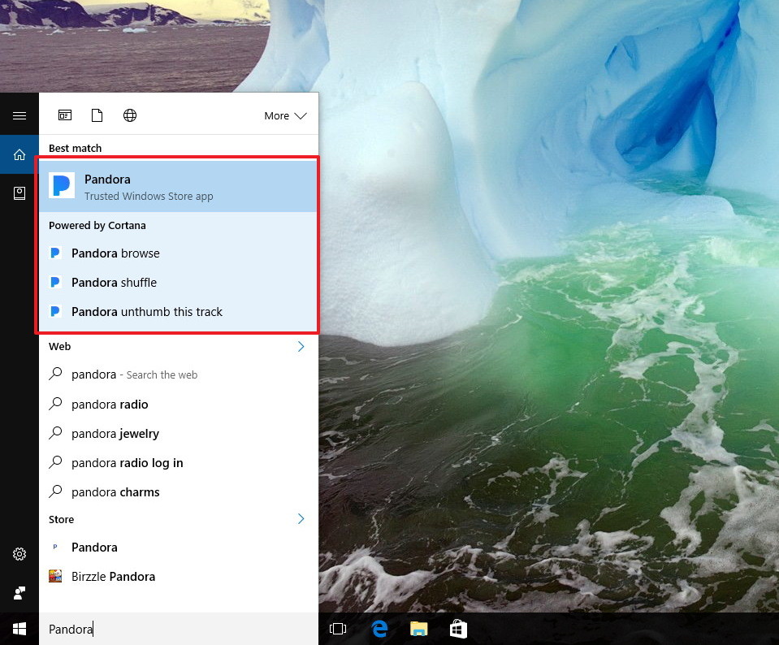Image resolution: width=779 pixels, height=645 pixels.
Task: Click the small Pandora Store result icon
Action: tap(55, 547)
